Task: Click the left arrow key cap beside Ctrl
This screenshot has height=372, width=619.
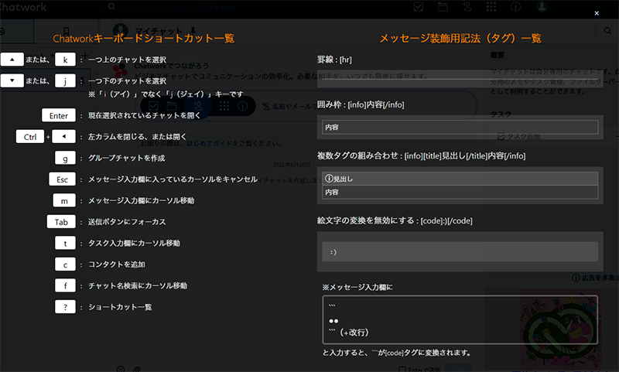Action: (65, 137)
